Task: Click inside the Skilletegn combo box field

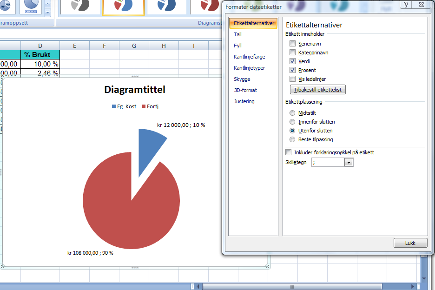Action: click(x=328, y=162)
